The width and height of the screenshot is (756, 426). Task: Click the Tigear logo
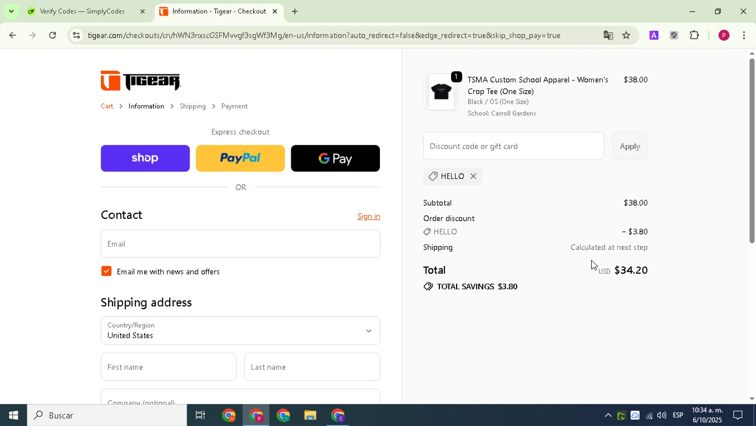point(140,81)
